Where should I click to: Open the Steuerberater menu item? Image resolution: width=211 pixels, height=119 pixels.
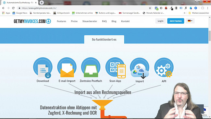(x=90, y=21)
